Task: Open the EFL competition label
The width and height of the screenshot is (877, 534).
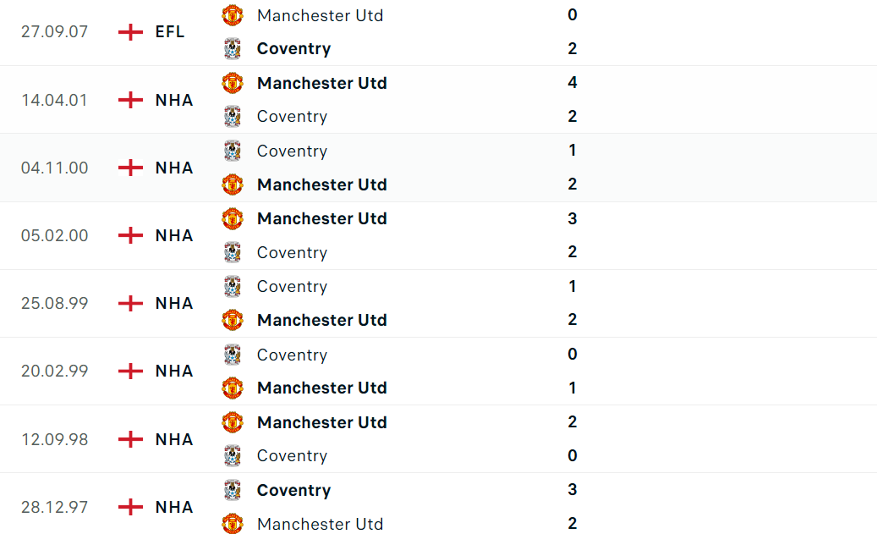Action: (x=170, y=32)
